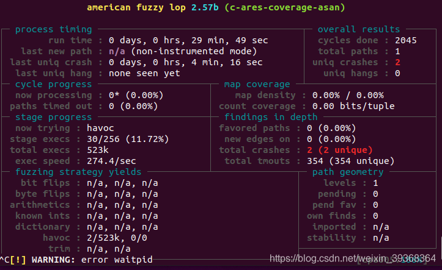This screenshot has width=442, height=270.
Task: Select favored paths value '0 (0.00%)'
Action: click(331, 128)
